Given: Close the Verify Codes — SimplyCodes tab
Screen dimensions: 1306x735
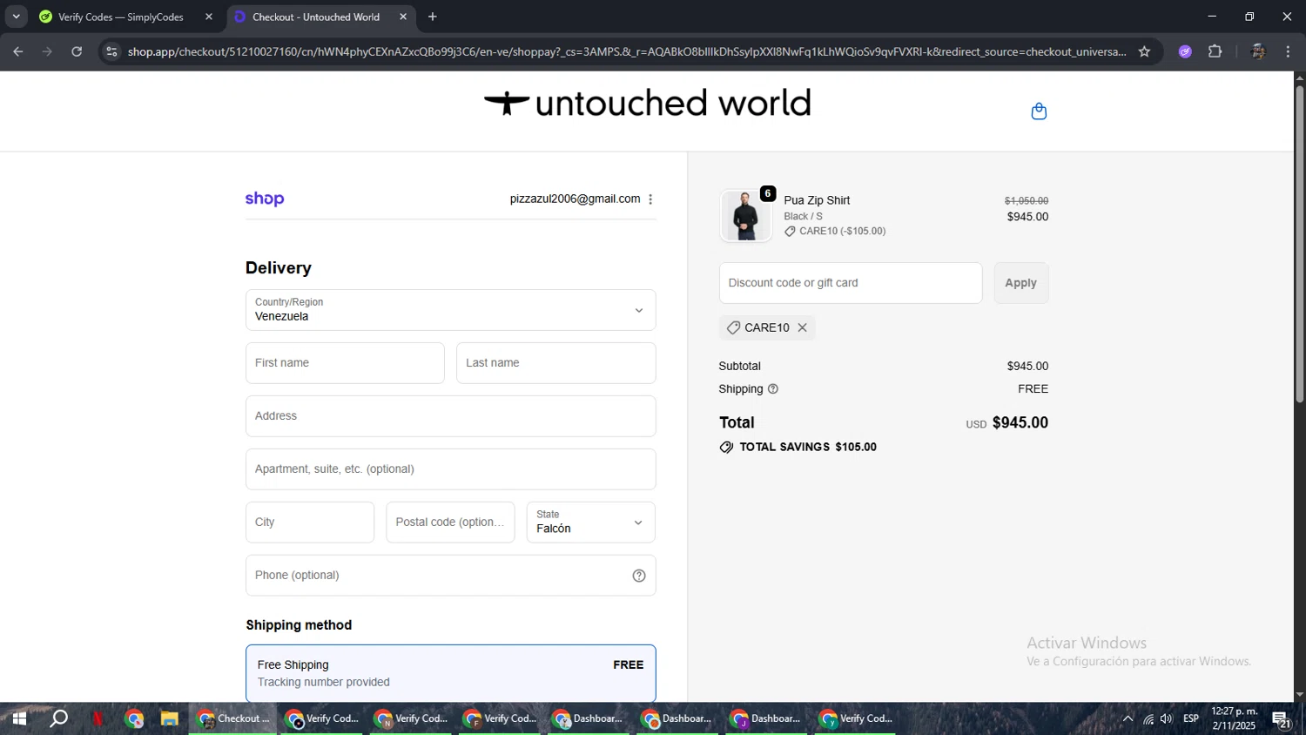Looking at the screenshot, I should 209,17.
